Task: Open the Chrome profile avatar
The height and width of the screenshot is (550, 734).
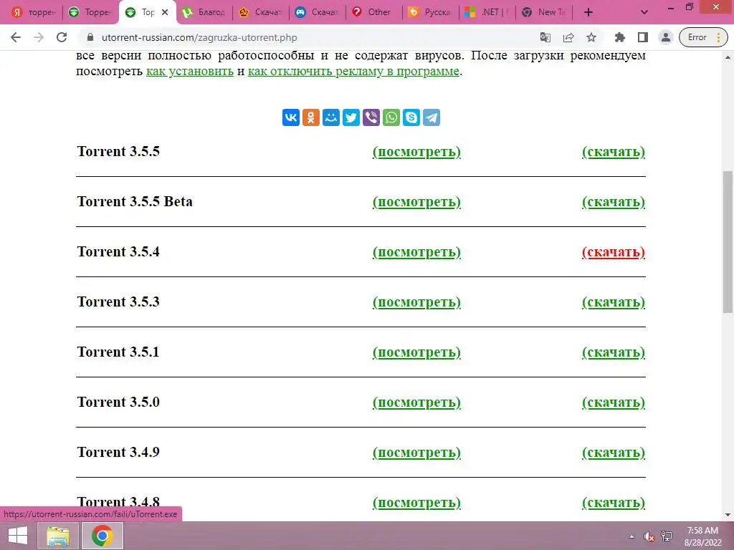Action: 666,37
